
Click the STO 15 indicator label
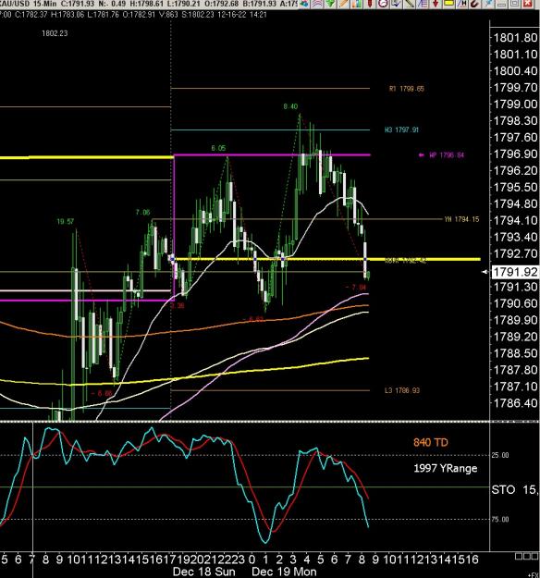[514, 489]
